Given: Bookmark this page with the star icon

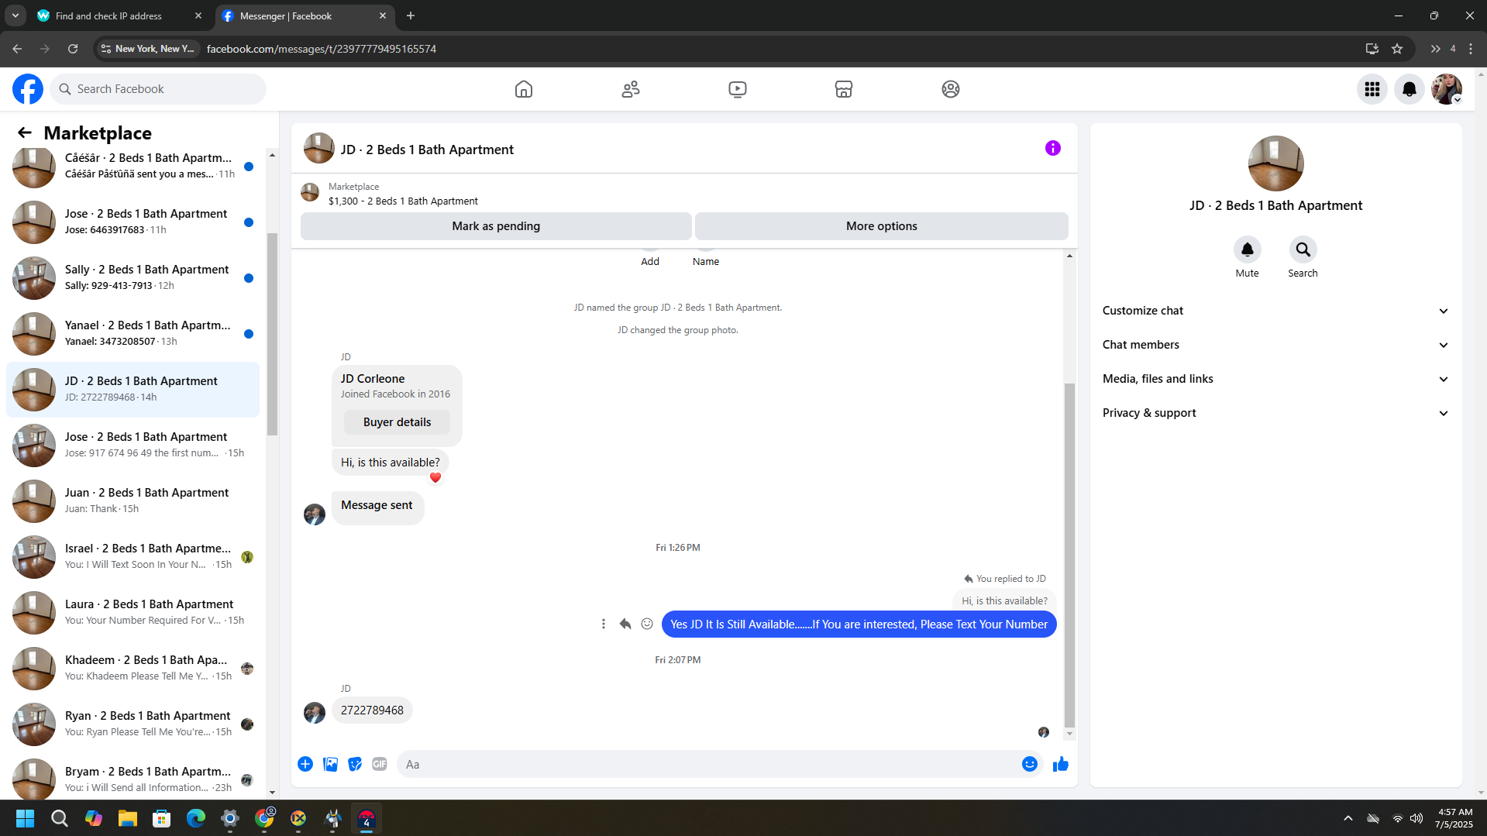Looking at the screenshot, I should (1397, 49).
